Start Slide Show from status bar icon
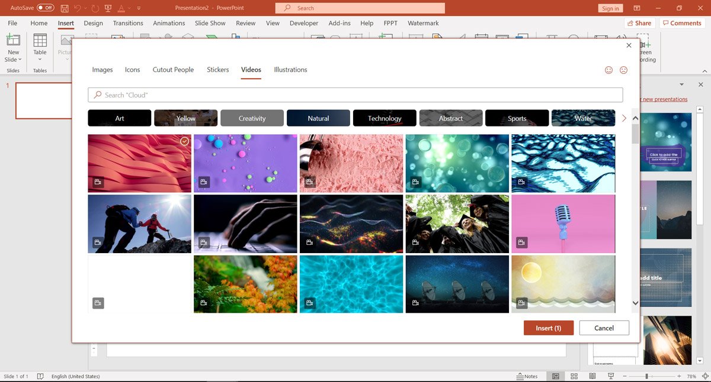The width and height of the screenshot is (711, 382). click(611, 376)
